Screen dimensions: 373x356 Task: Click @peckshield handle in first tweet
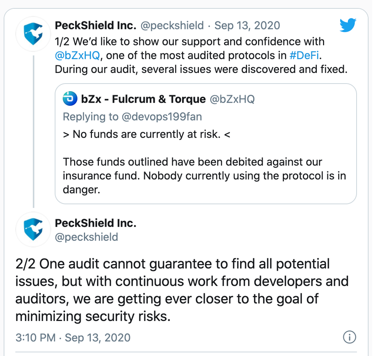(x=172, y=26)
